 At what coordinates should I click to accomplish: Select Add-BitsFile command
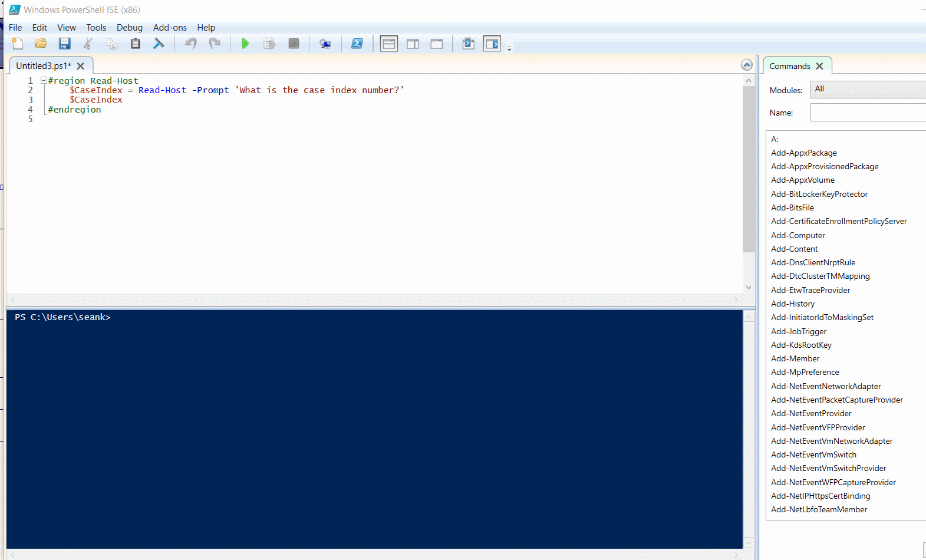tap(793, 207)
